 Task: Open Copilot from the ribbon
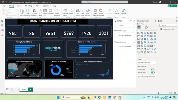tap(124, 12)
